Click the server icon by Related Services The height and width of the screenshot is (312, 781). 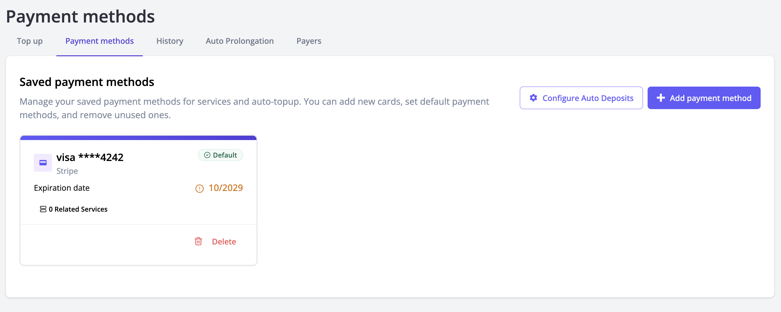click(43, 209)
